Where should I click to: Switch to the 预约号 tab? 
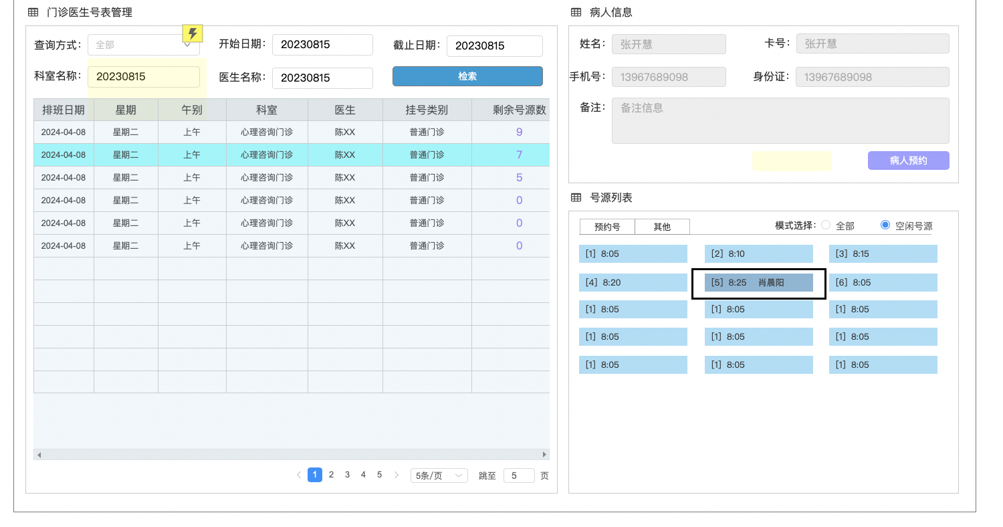[x=607, y=227]
